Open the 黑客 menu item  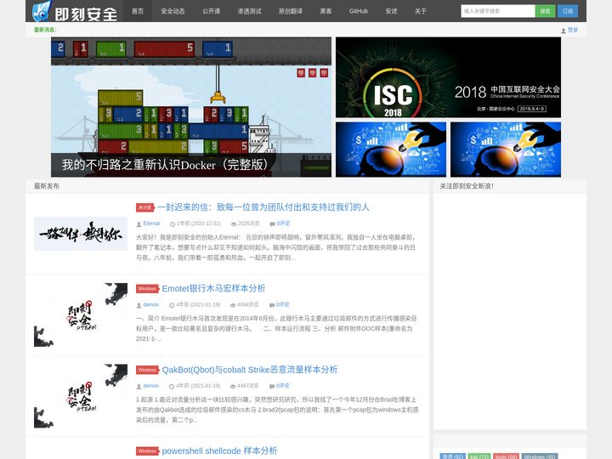pyautogui.click(x=326, y=11)
